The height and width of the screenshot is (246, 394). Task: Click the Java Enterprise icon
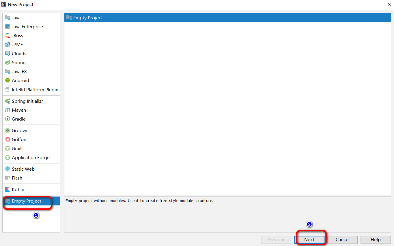(x=8, y=26)
